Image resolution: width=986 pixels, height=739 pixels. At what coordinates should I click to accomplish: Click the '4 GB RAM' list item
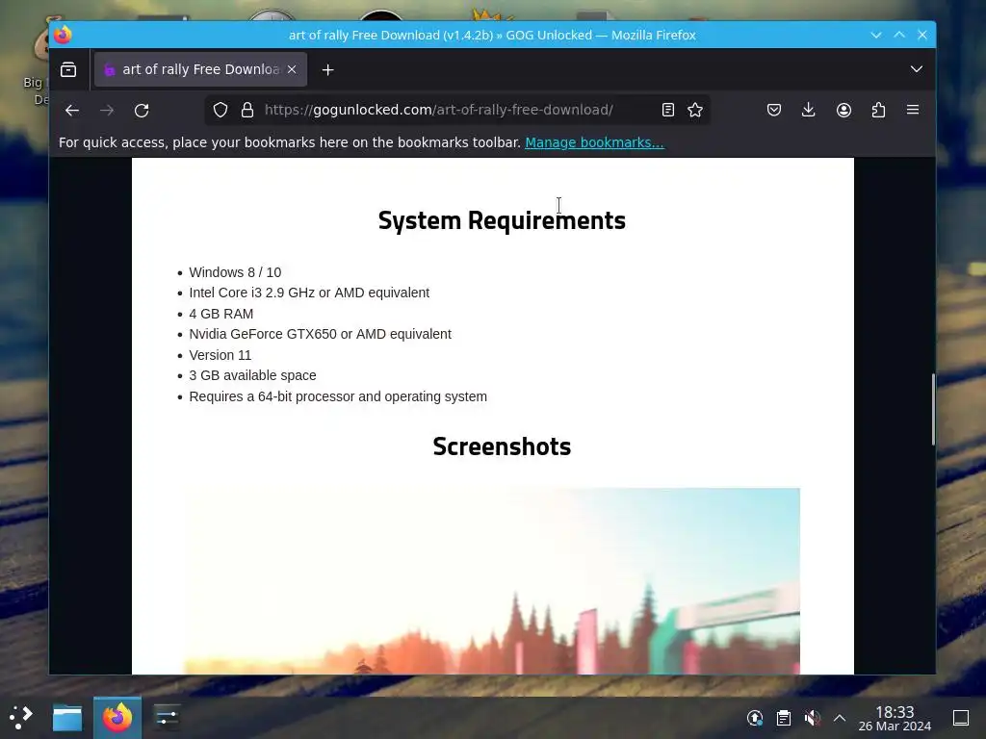point(221,314)
